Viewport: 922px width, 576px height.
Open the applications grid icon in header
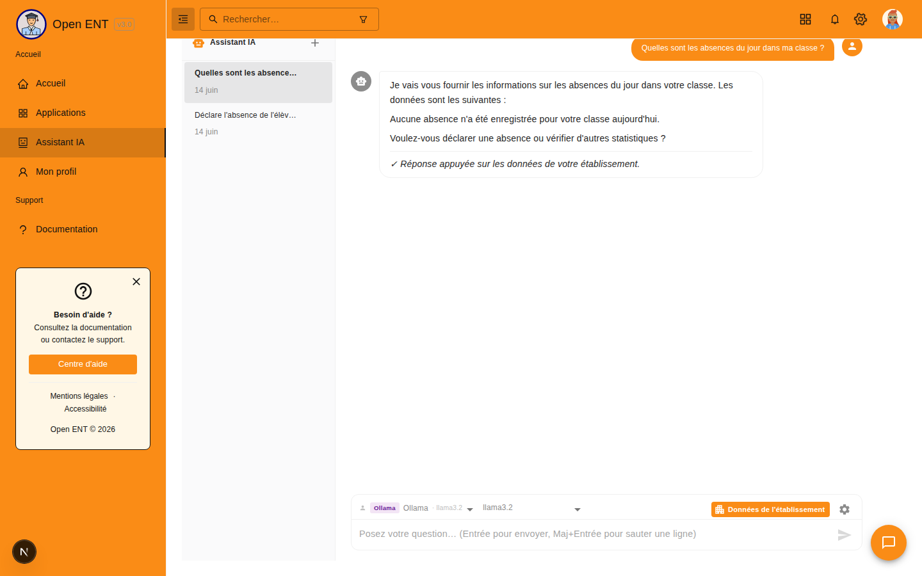(x=805, y=19)
